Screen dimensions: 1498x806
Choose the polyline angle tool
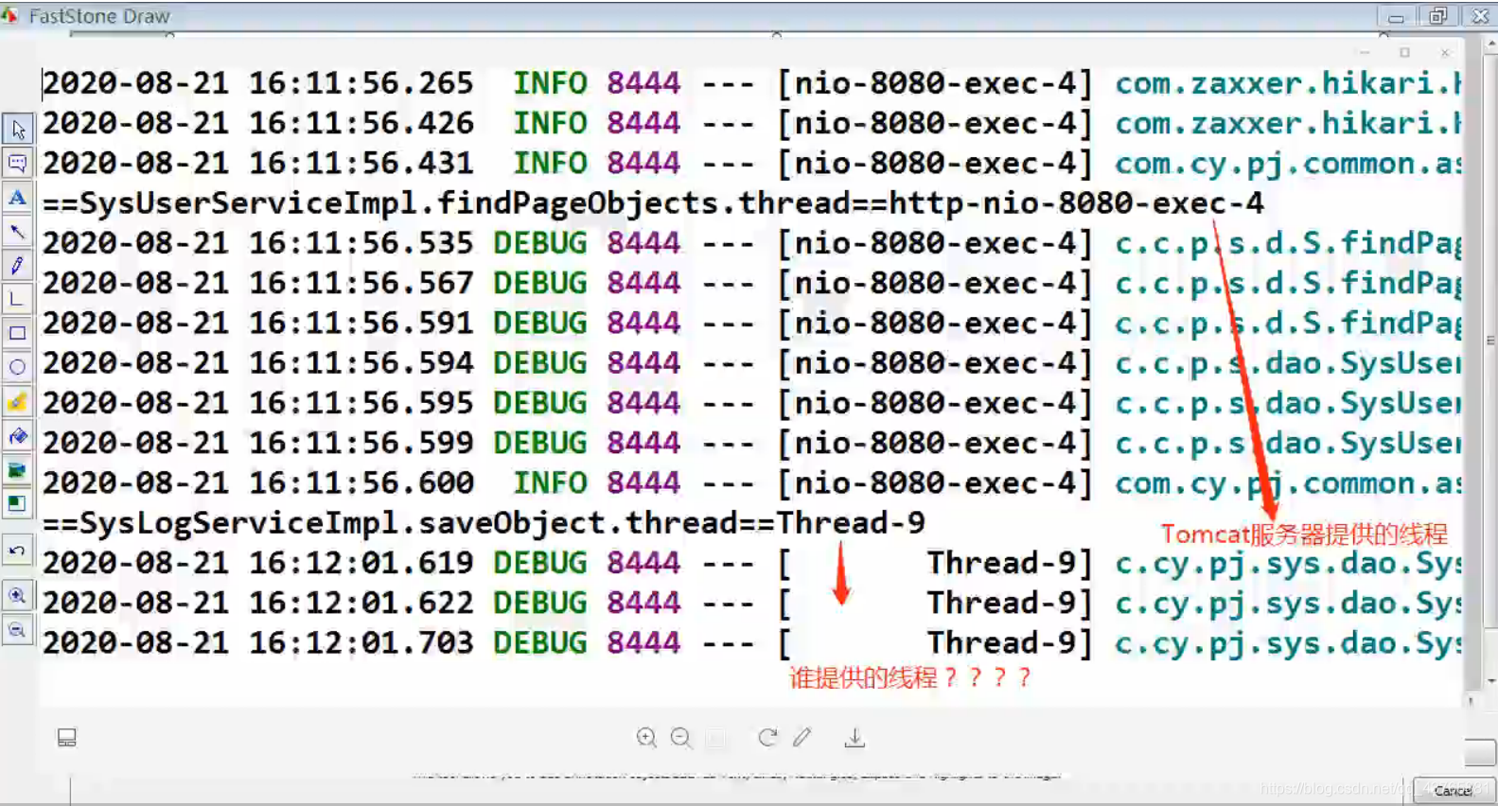[x=17, y=300]
